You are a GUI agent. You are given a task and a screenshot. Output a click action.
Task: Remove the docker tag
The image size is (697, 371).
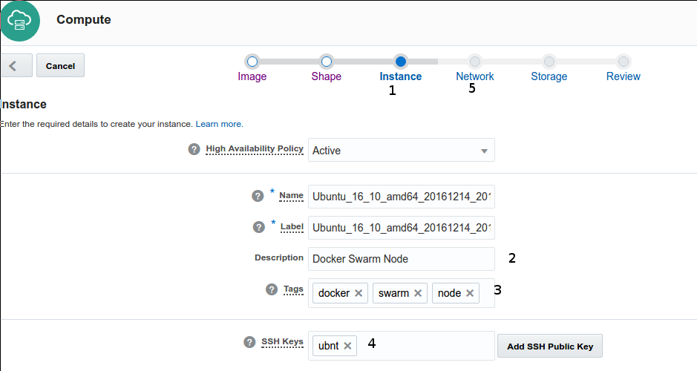pos(359,293)
